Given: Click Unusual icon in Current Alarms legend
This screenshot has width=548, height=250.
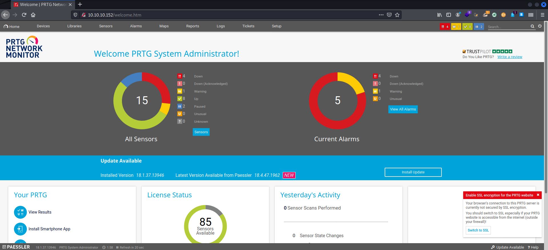Looking at the screenshot, I should [375, 99].
